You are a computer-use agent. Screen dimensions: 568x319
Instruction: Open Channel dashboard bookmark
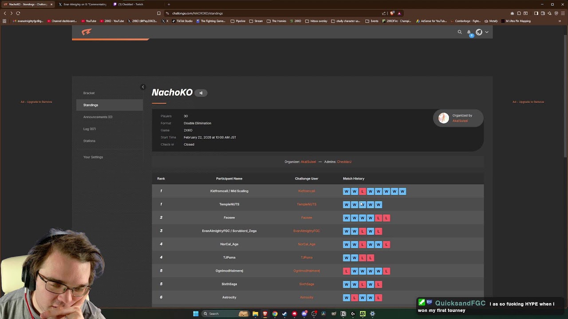pyautogui.click(x=62, y=21)
